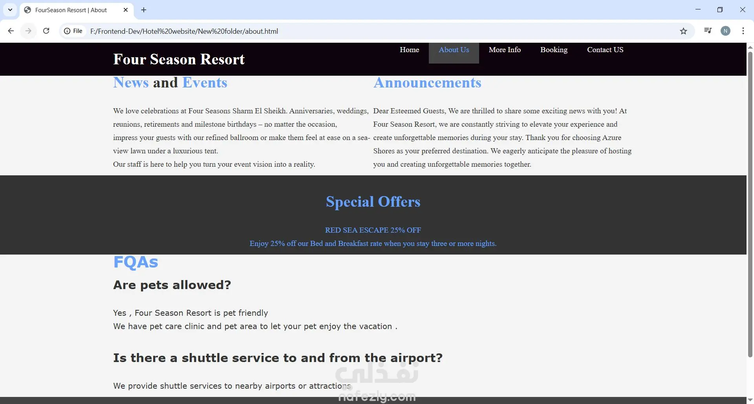Select RED SEA ESCAPE 25% OFF text
This screenshot has height=404, width=754.
coord(373,230)
